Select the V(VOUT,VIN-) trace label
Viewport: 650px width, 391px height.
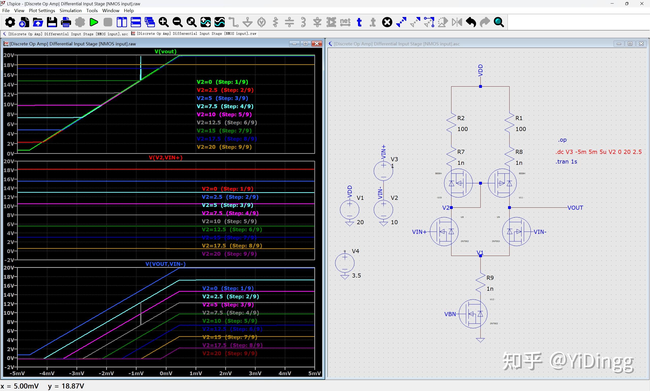click(166, 264)
